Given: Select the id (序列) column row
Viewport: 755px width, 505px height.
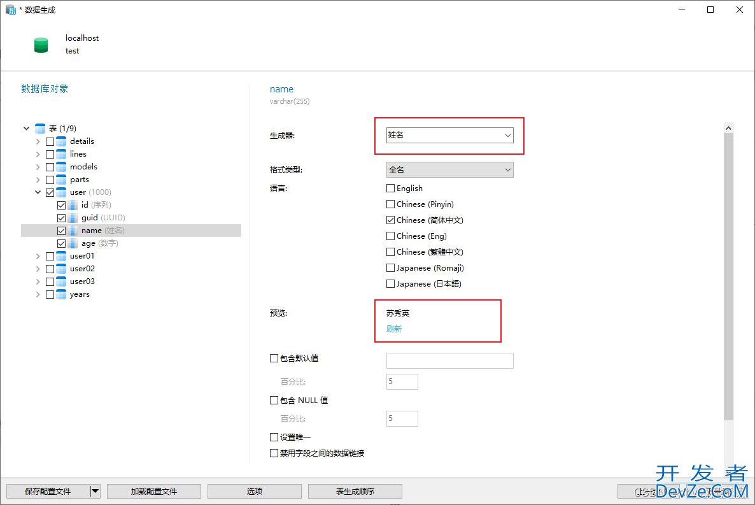Looking at the screenshot, I should point(131,205).
